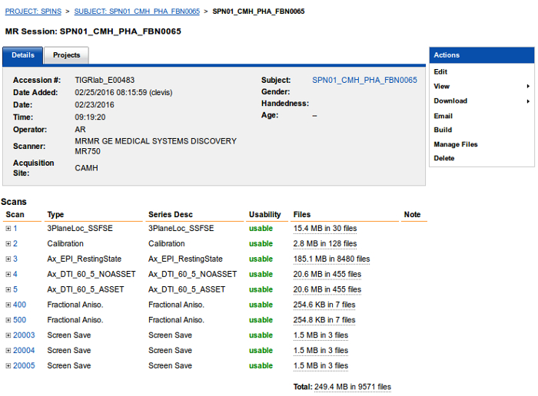This screenshot has width=538, height=396.
Task: Expand scan 20004 plus icon
Action: [x=8, y=351]
